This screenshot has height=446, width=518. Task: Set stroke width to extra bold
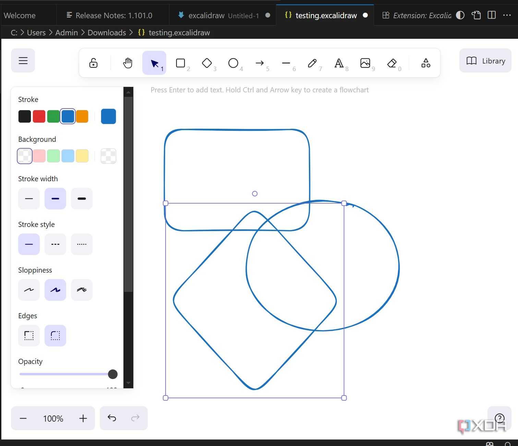pyautogui.click(x=82, y=198)
